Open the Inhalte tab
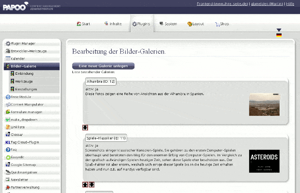 point(113,24)
